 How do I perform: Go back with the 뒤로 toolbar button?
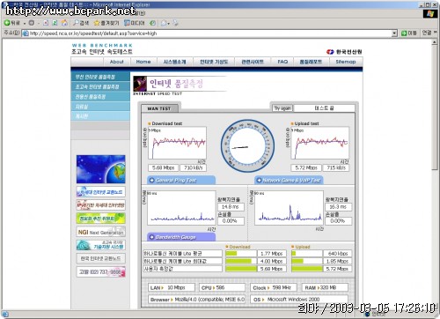(11, 23)
